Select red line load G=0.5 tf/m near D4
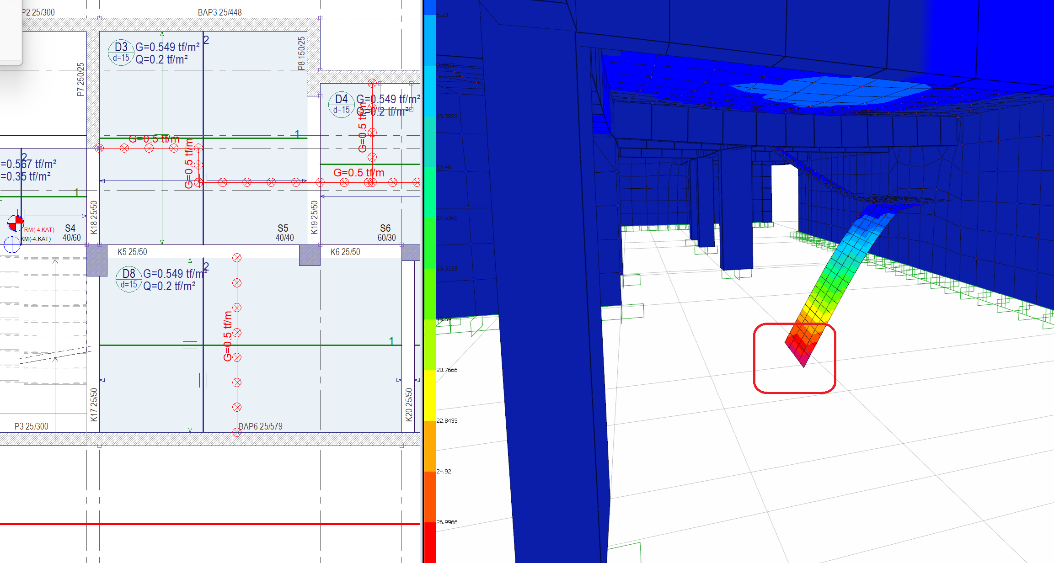This screenshot has height=563, width=1054. tap(359, 173)
